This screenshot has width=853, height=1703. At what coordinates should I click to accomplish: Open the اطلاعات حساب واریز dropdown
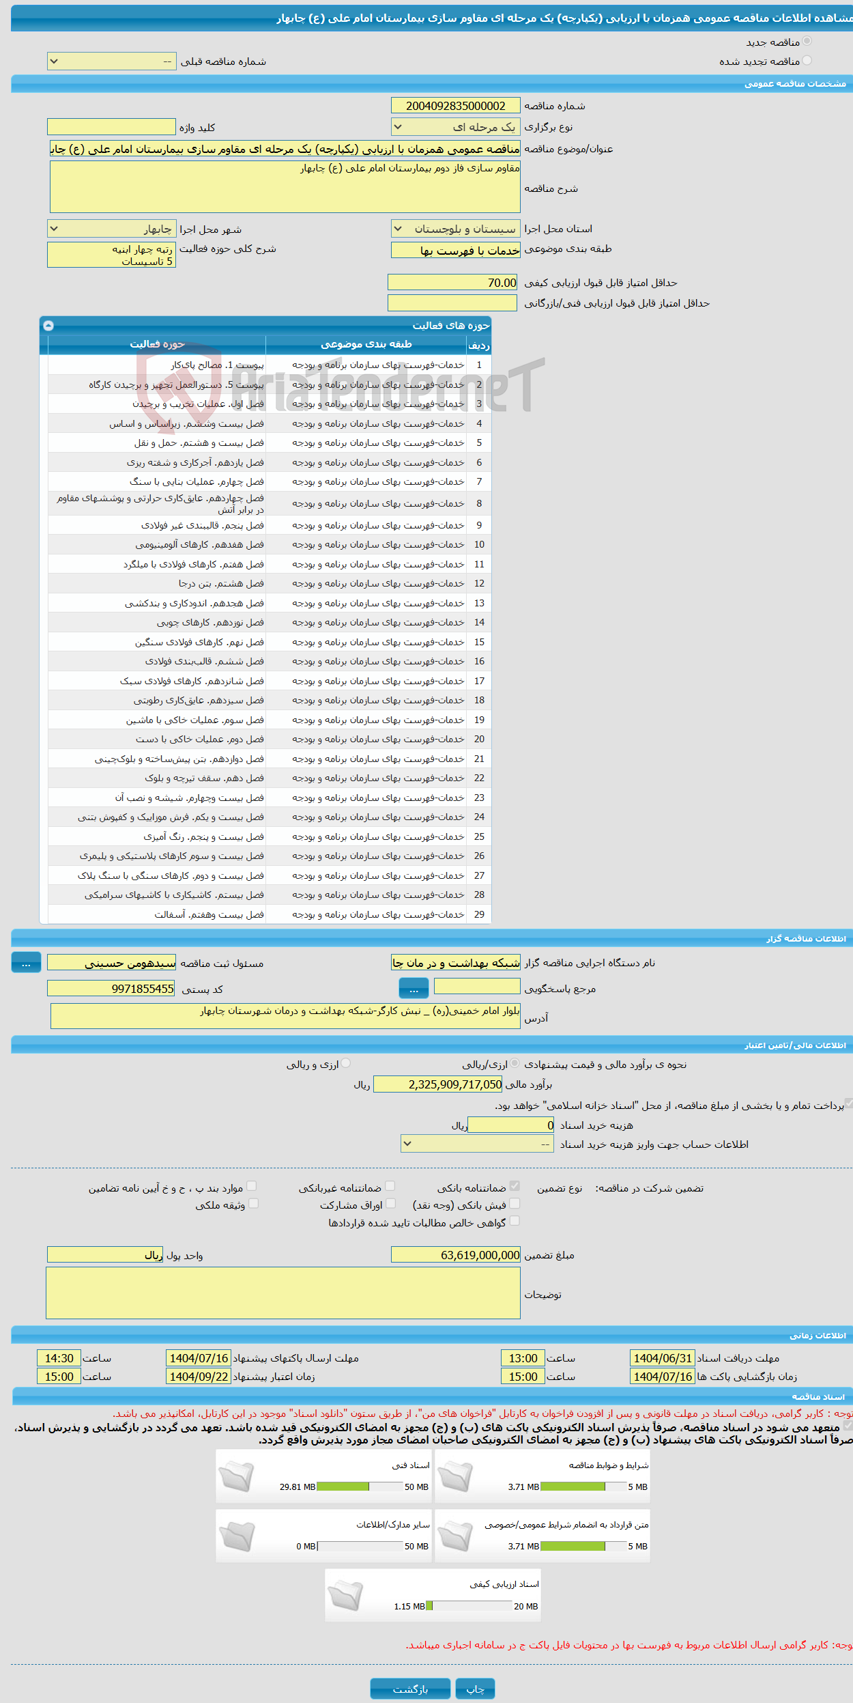[x=477, y=1144]
